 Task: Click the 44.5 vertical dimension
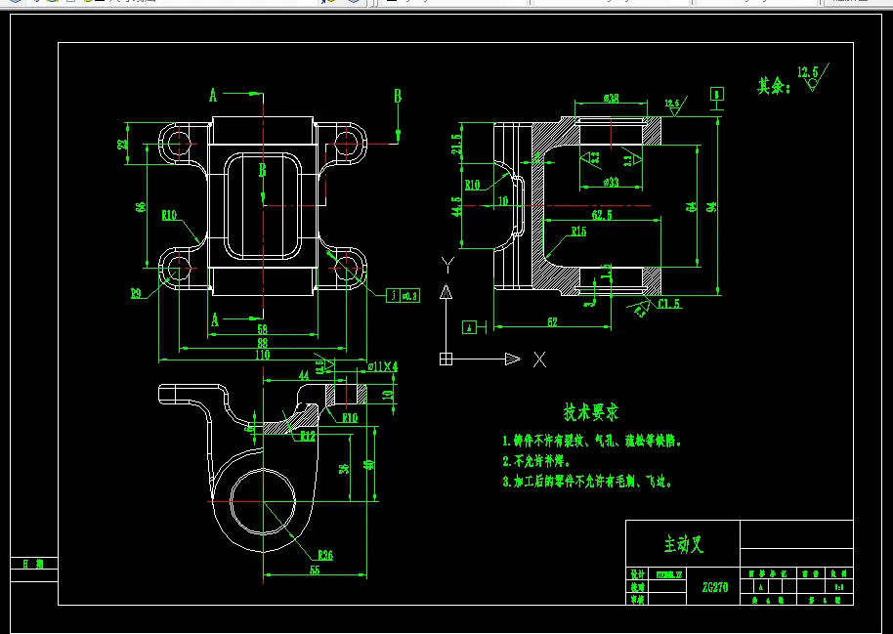[x=455, y=207]
